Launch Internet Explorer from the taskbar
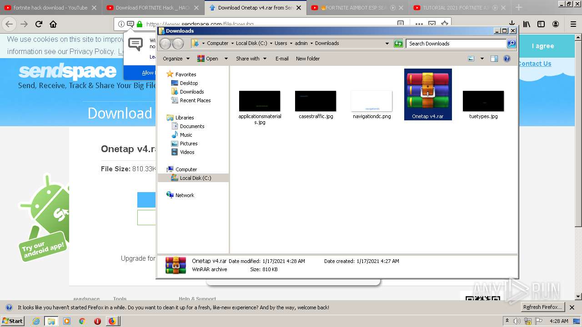The width and height of the screenshot is (582, 327). coord(36,321)
